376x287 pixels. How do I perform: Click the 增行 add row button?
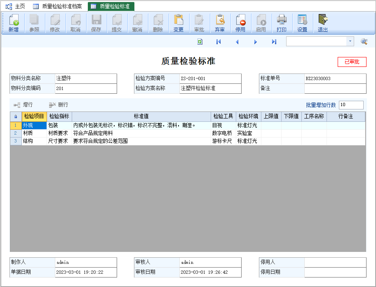point(23,105)
